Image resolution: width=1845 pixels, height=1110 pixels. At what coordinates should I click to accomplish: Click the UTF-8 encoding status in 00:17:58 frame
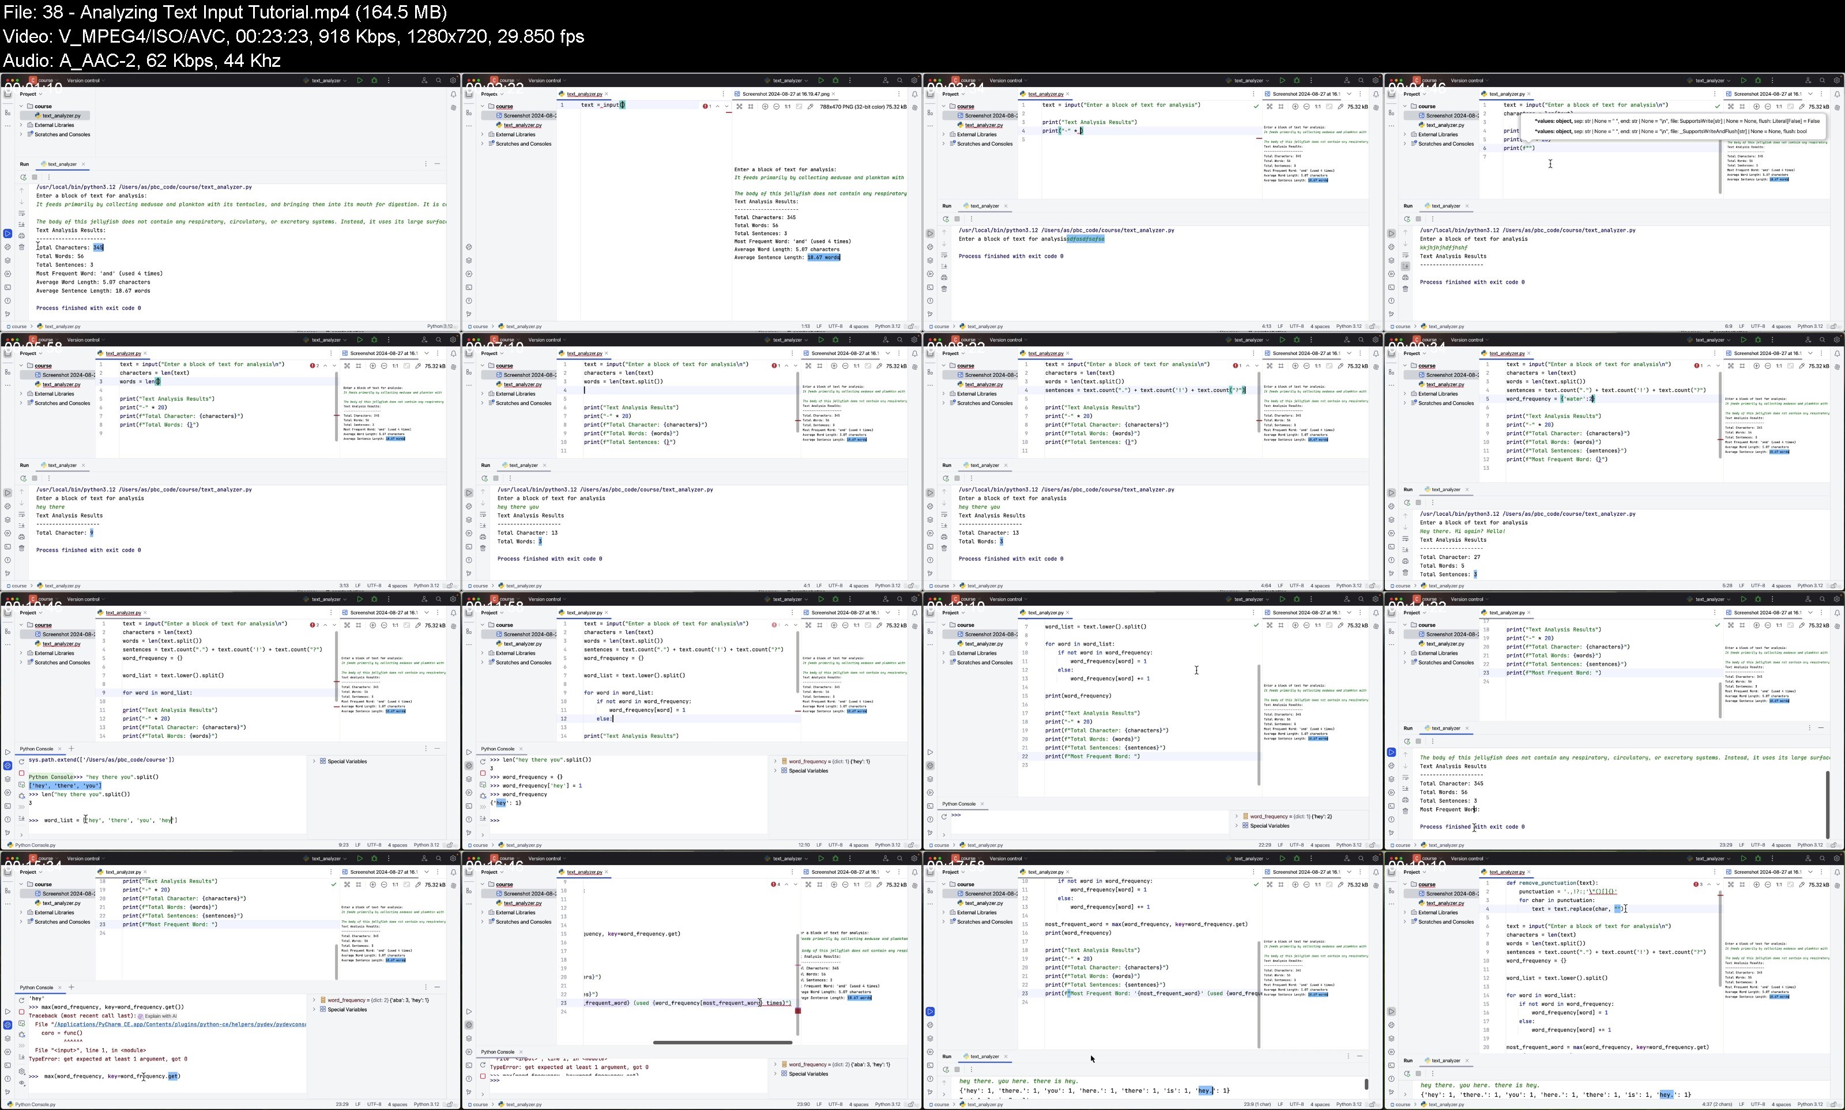tap(1297, 1105)
